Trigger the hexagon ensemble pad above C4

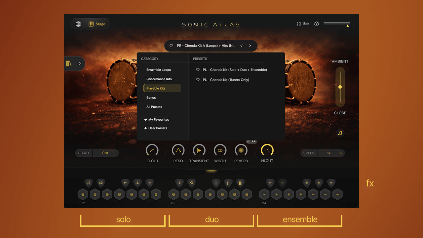click(264, 194)
